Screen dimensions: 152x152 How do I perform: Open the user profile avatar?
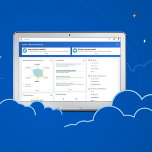point(119,40)
